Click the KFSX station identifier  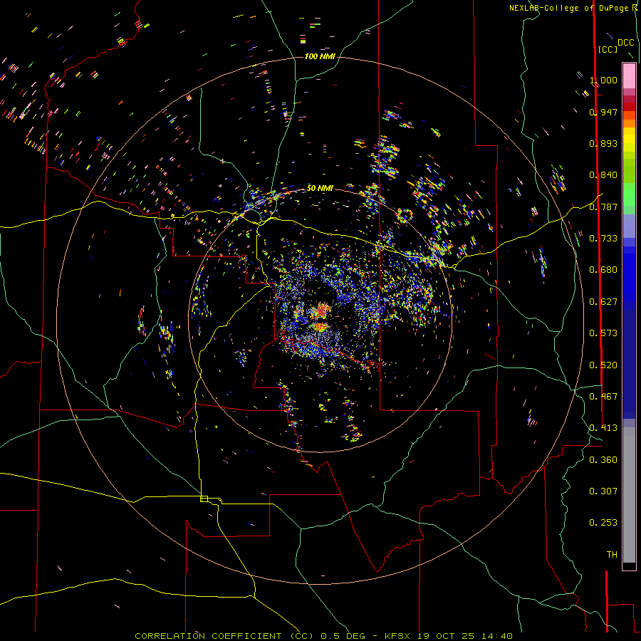[397, 636]
